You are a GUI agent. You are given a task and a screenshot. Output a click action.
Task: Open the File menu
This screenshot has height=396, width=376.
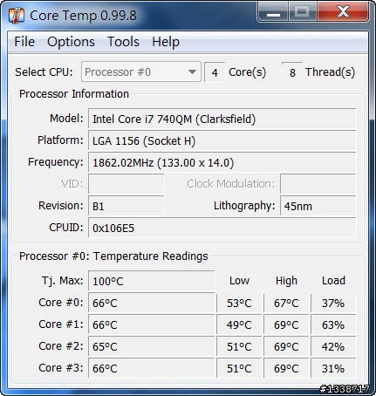(x=24, y=42)
